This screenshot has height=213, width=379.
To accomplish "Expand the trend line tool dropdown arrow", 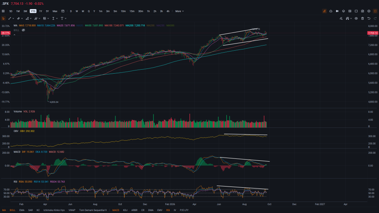I will pos(13,18).
